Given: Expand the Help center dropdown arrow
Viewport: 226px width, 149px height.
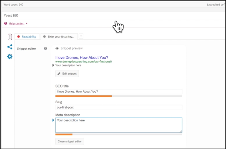Looking at the screenshot, I should (27, 23).
